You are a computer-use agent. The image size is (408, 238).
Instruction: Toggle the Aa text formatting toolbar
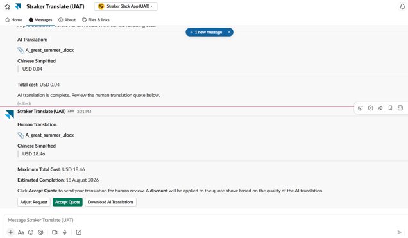tap(21, 232)
